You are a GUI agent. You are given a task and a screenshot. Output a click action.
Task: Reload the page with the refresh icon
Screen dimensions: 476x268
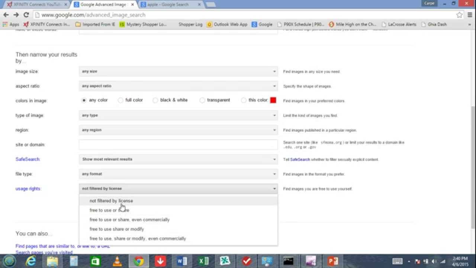click(26, 15)
